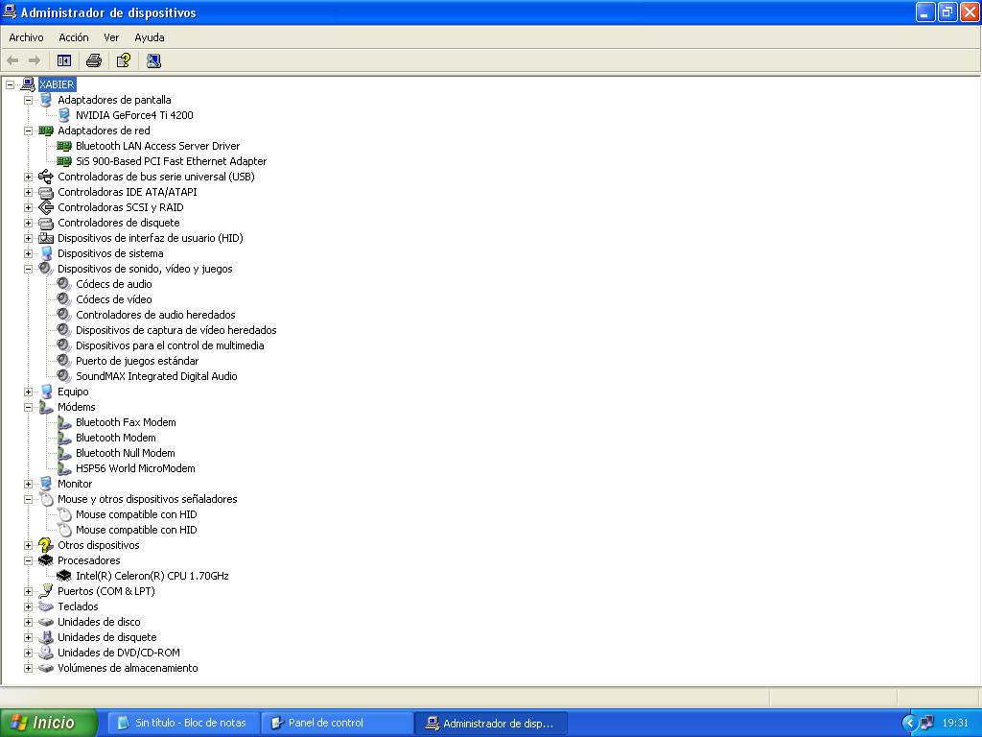
Task: Switch to Panel de control taskbar button
Action: (x=337, y=723)
